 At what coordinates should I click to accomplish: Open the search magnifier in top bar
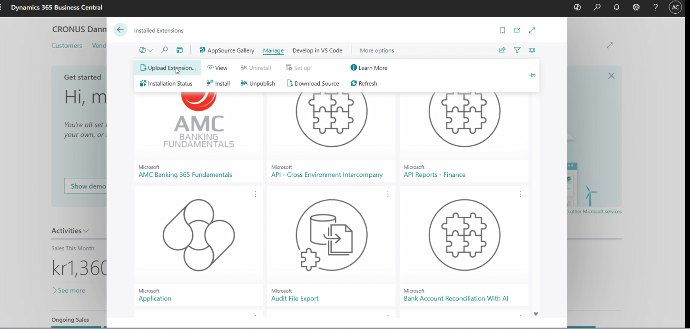pyautogui.click(x=597, y=8)
